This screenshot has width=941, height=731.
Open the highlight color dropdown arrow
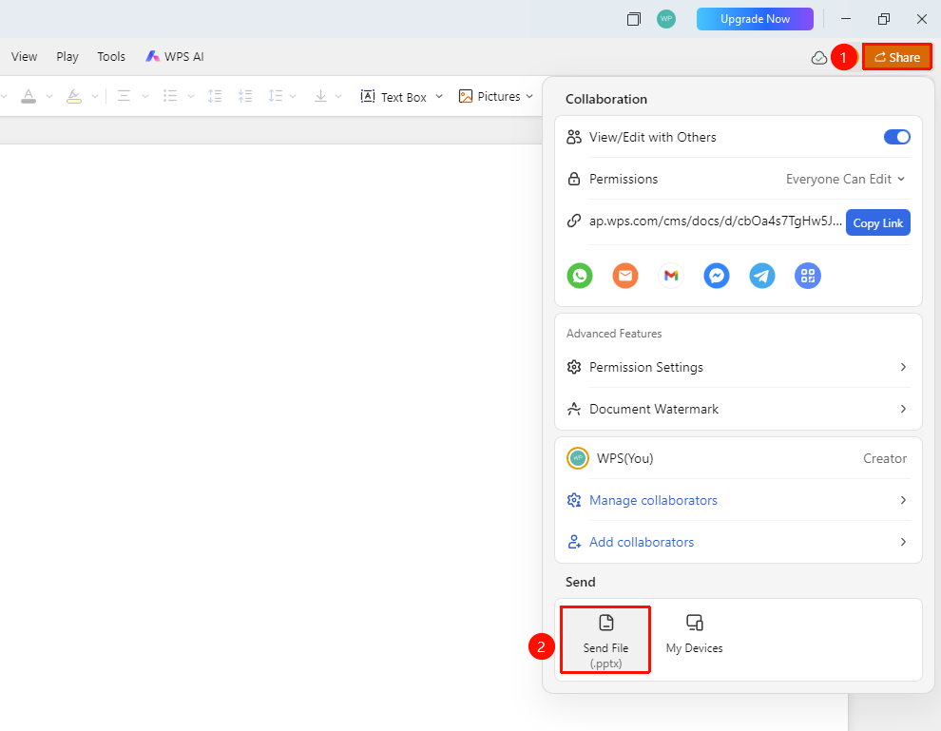pyautogui.click(x=95, y=97)
